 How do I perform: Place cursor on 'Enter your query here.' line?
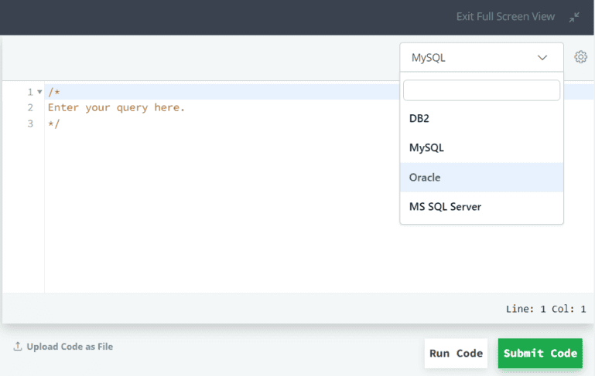pyautogui.click(x=116, y=107)
